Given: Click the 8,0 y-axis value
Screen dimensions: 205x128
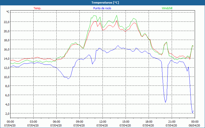Looking at the screenshot, I should [7, 86].
